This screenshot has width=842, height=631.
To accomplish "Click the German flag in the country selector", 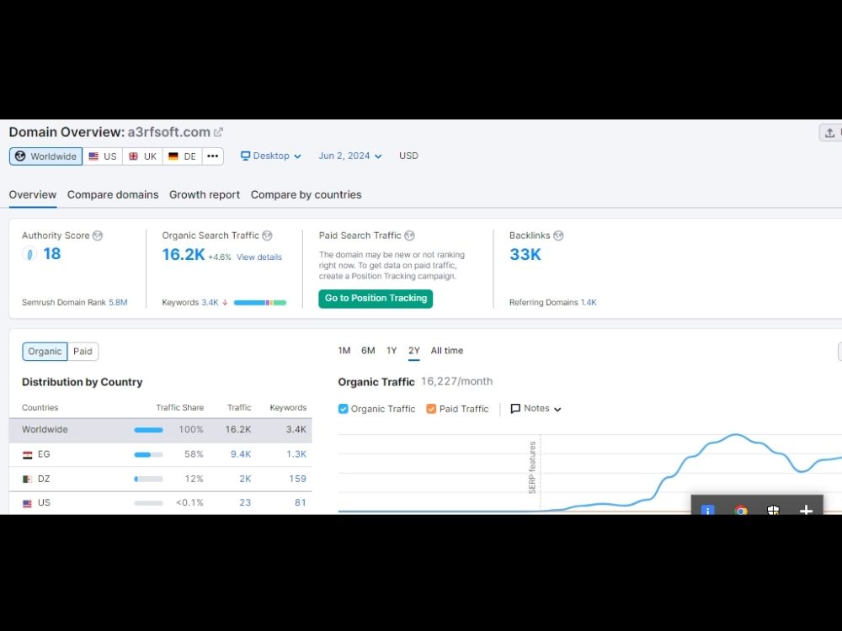I will [x=173, y=156].
